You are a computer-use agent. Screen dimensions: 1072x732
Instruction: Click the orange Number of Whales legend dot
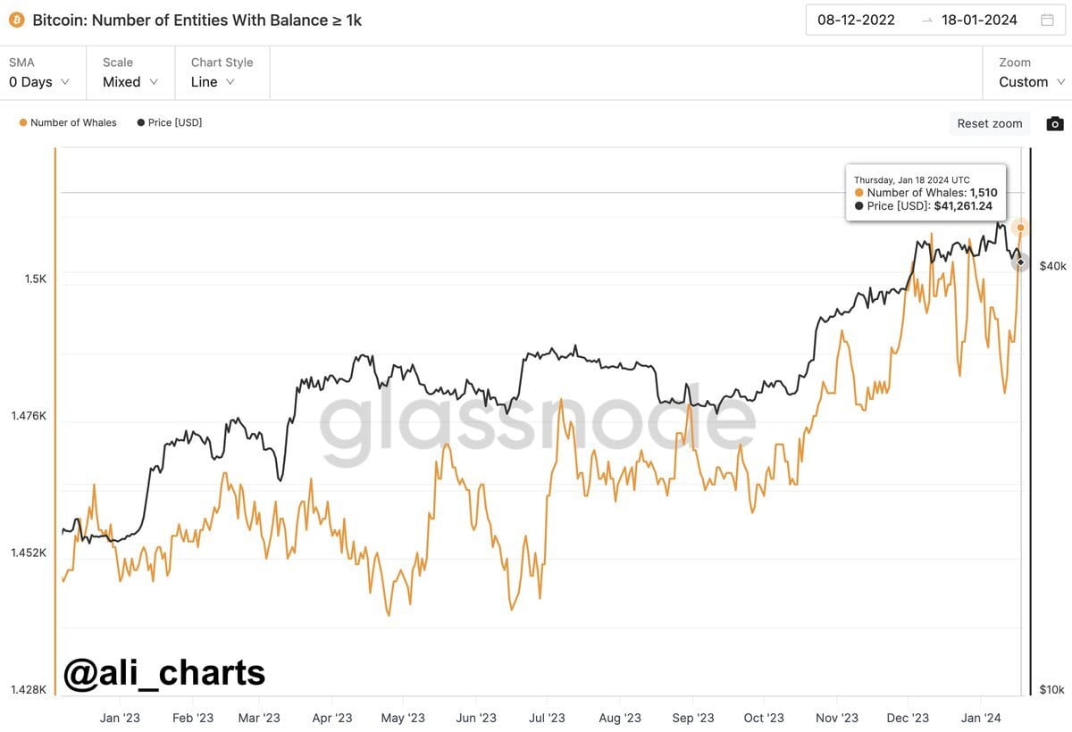coord(23,122)
